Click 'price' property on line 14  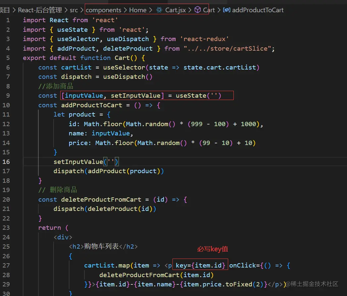point(78,143)
